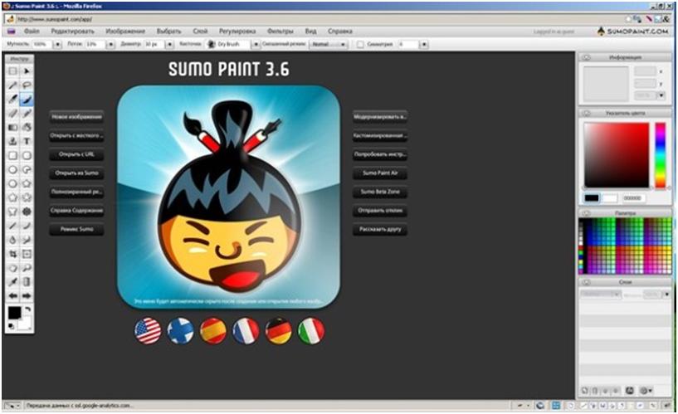Select the Lasso tool

pyautogui.click(x=27, y=85)
